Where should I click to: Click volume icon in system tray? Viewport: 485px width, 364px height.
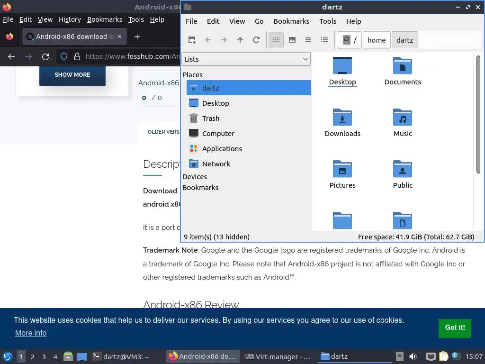(413, 356)
